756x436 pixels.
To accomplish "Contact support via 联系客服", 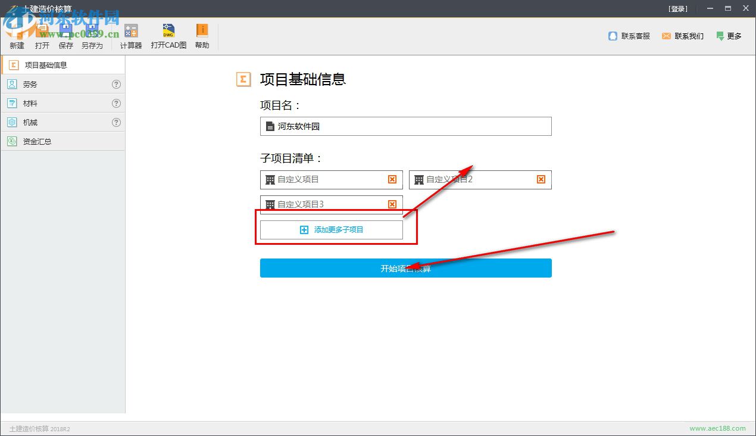I will (629, 36).
